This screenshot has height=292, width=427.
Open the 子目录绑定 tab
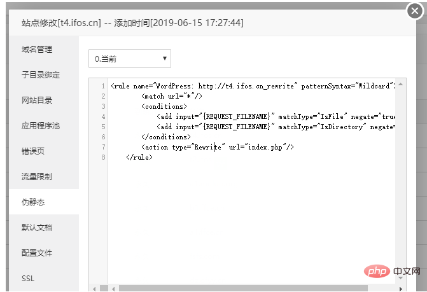point(41,75)
